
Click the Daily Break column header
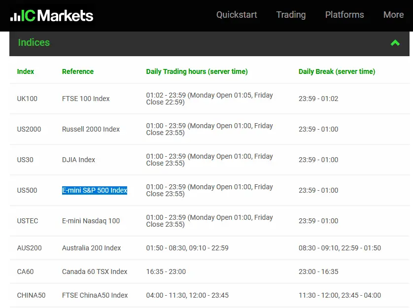pyautogui.click(x=337, y=71)
